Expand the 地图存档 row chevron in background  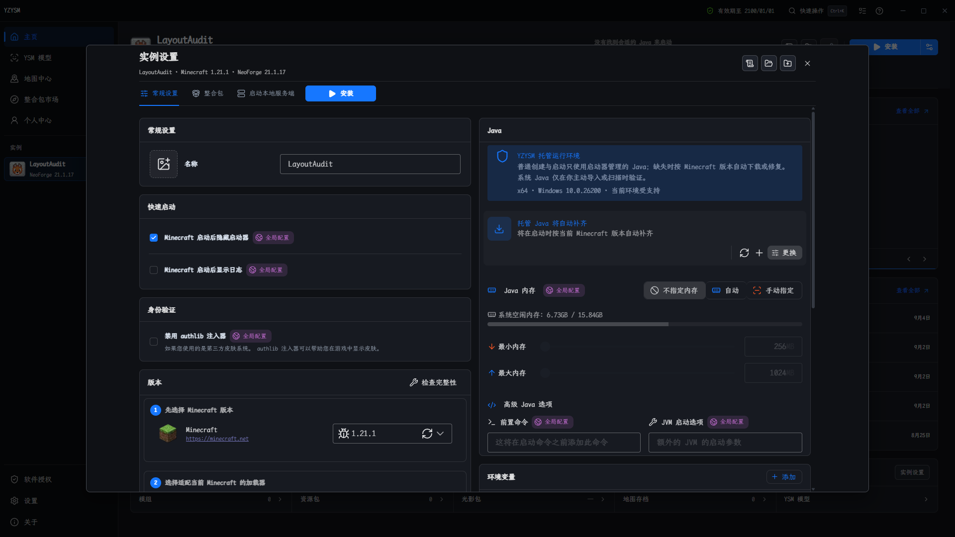[x=764, y=499]
